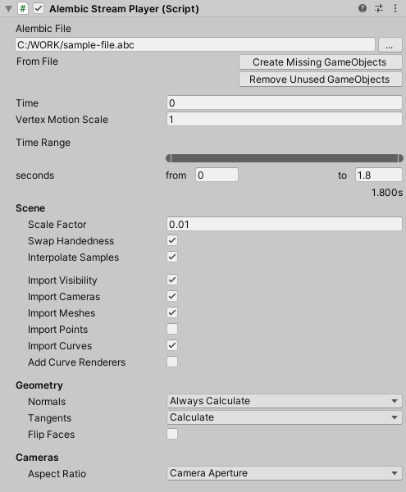
Task: Open the Aspect Ratio dropdown
Action: [285, 473]
